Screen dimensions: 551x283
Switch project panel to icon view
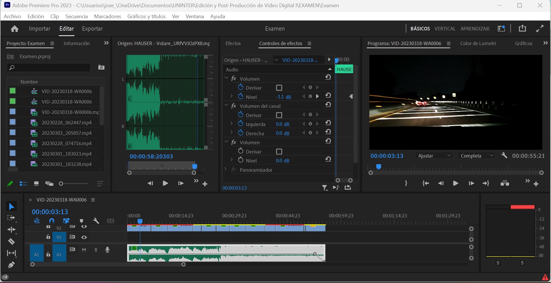click(36, 184)
